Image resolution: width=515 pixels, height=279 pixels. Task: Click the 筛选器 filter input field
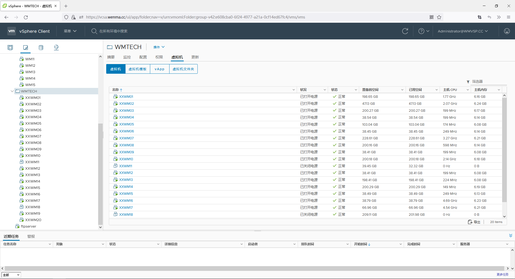click(x=489, y=81)
